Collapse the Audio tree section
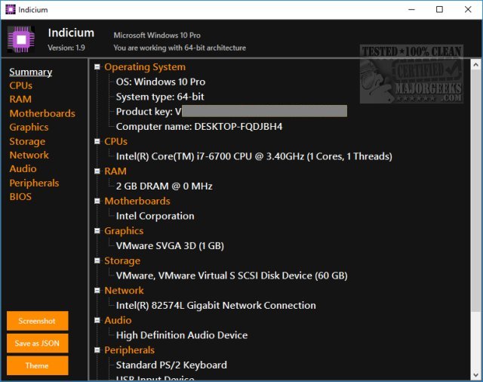The height and width of the screenshot is (382, 483). coord(97,320)
